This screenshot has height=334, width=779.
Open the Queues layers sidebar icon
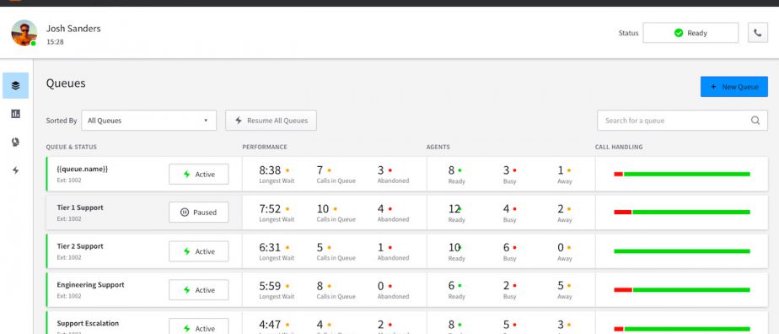15,85
